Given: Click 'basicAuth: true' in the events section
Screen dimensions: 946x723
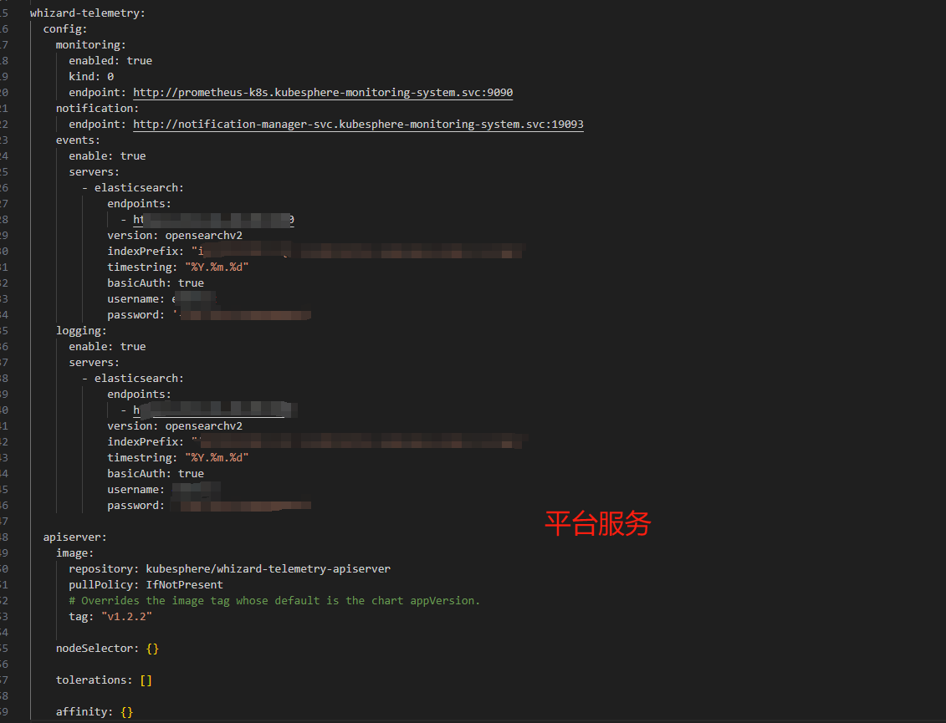Looking at the screenshot, I should pos(156,283).
